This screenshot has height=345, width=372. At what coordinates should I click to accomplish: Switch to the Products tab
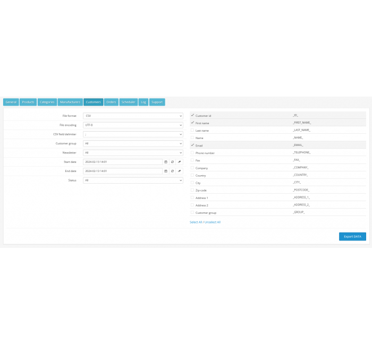click(x=28, y=102)
